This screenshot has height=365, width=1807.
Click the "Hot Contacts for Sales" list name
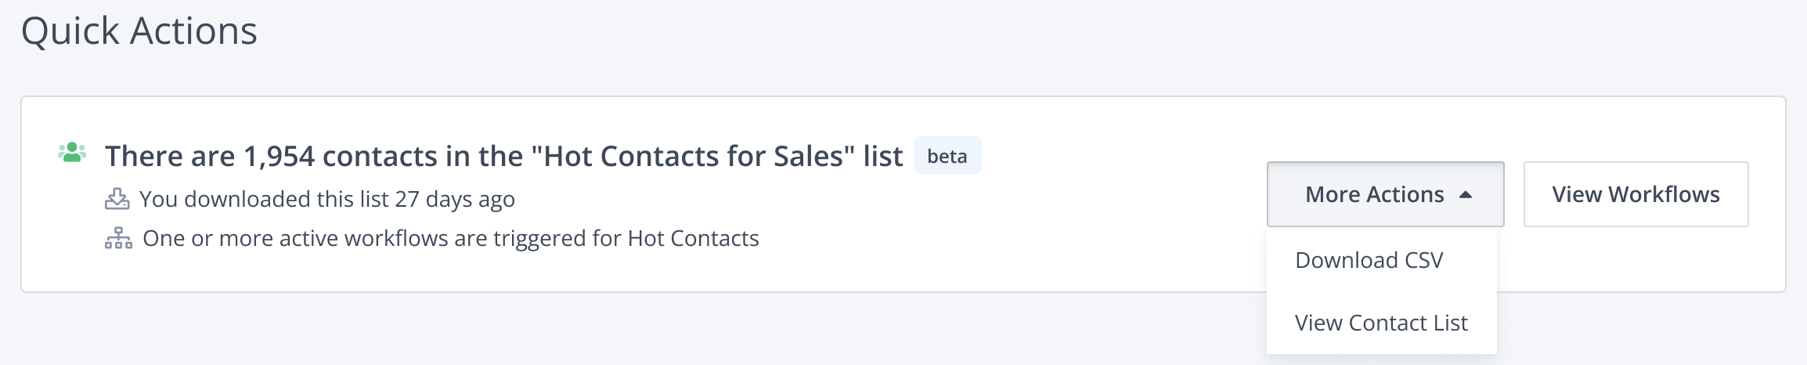click(x=693, y=156)
